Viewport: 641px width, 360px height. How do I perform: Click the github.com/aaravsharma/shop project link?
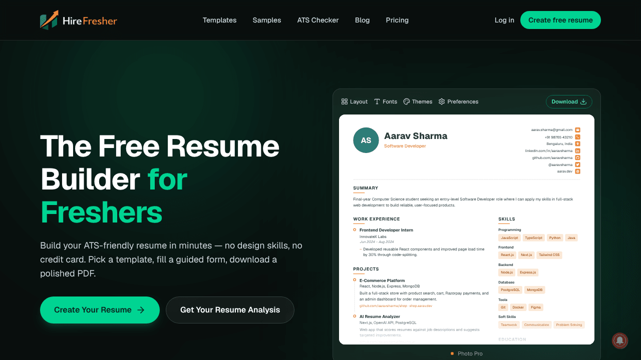[x=383, y=305]
